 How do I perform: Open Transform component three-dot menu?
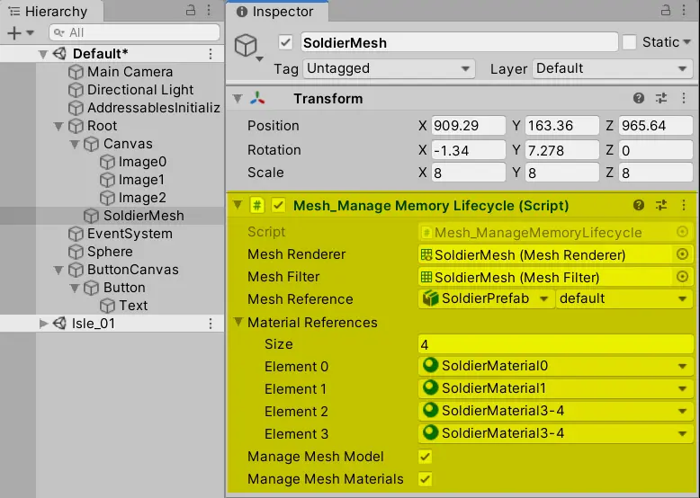[x=684, y=98]
